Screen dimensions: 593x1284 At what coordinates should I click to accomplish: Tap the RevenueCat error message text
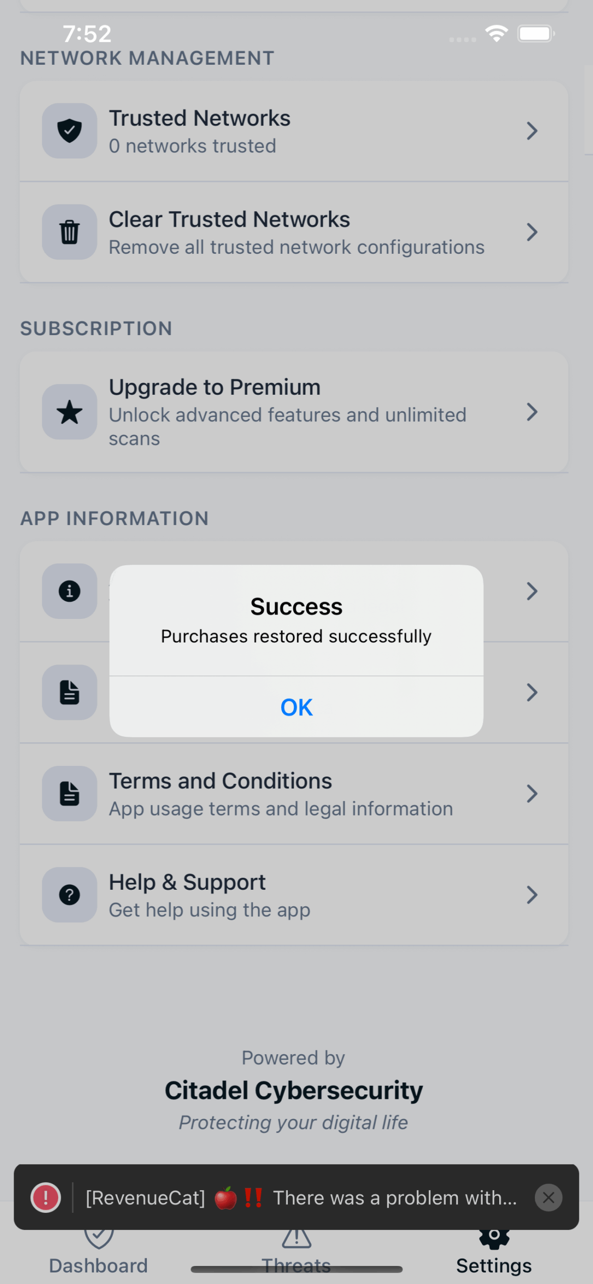click(x=301, y=1198)
